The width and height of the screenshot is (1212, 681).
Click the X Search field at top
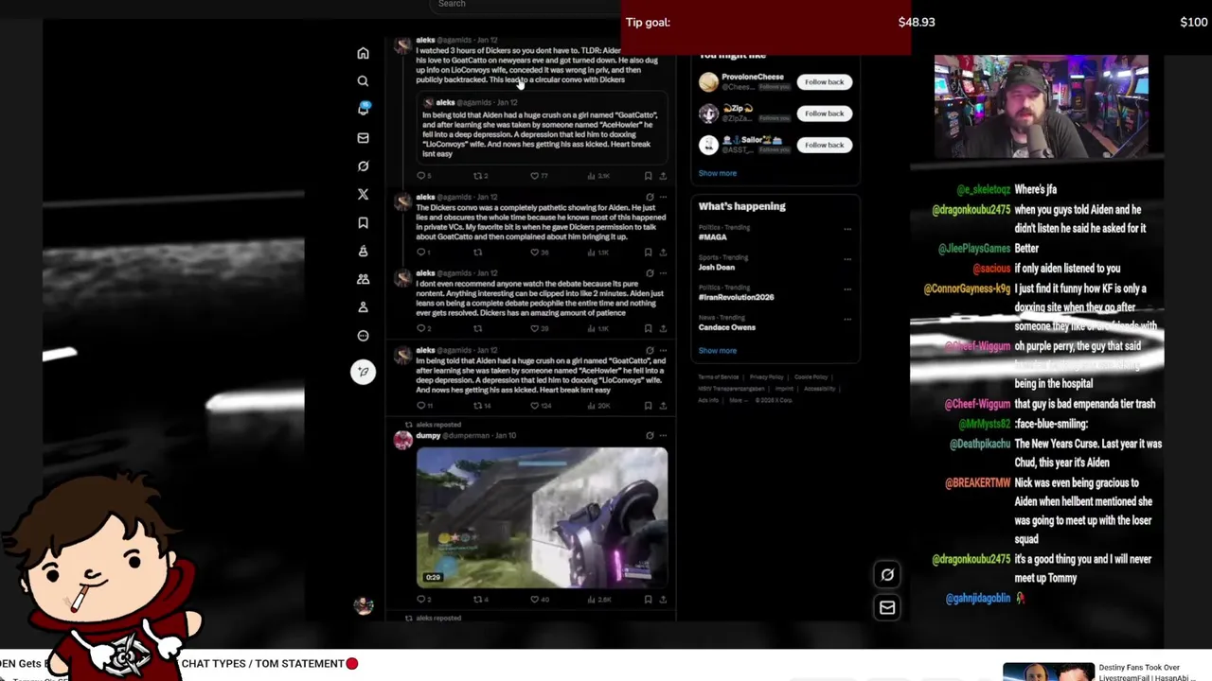[526, 5]
